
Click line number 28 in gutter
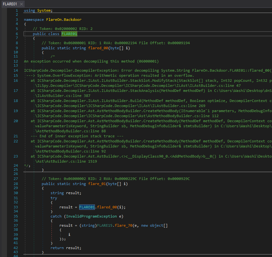tap(16, 184)
